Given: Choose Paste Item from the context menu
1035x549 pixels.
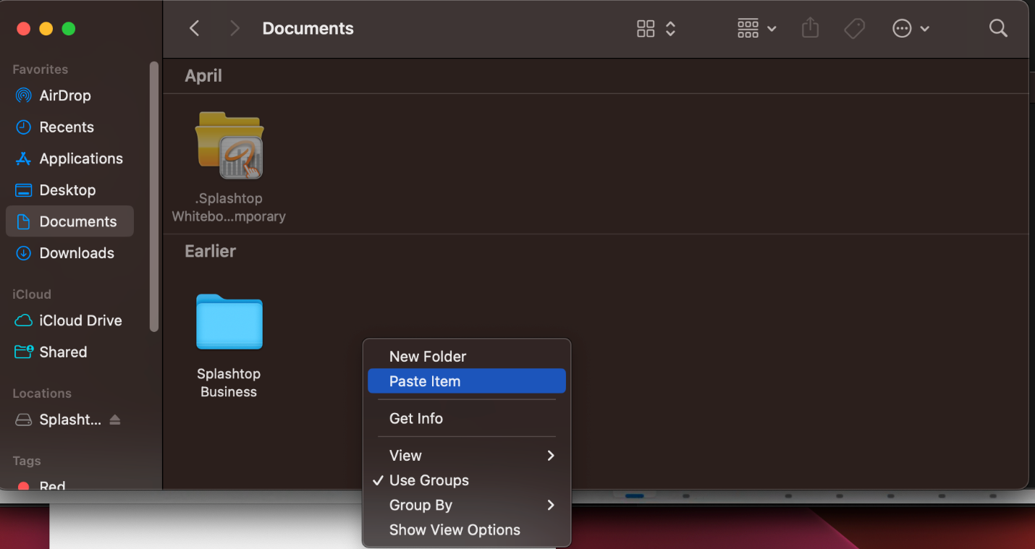Looking at the screenshot, I should [x=425, y=381].
